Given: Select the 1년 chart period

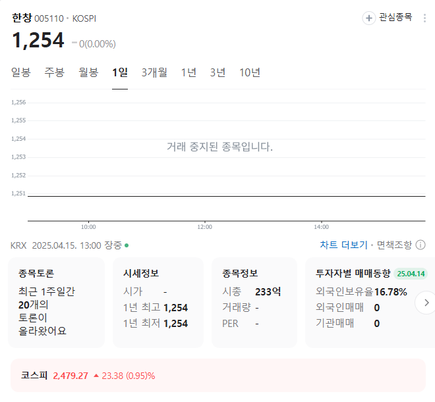Looking at the screenshot, I should [x=188, y=72].
